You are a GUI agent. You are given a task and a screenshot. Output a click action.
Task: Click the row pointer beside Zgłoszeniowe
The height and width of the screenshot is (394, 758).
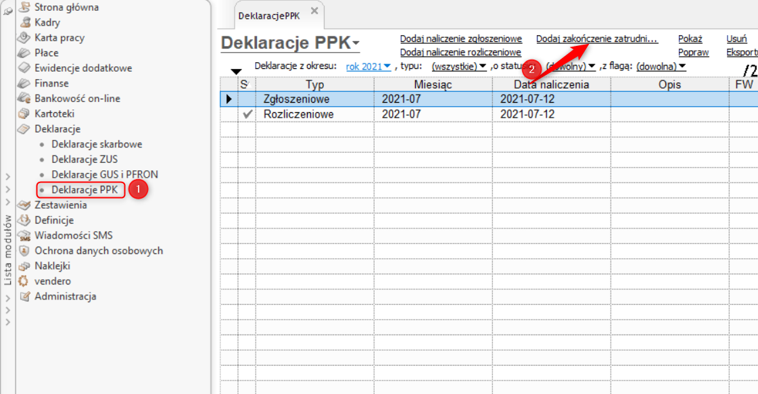click(x=229, y=99)
